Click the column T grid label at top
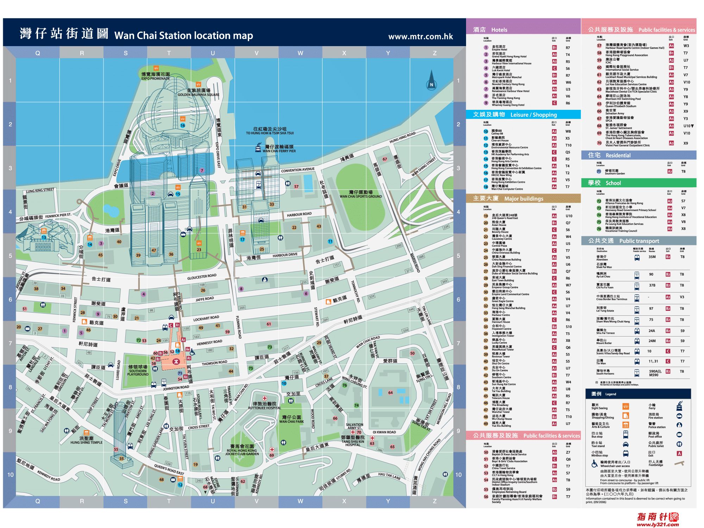Viewport: 704px width, 528px height. [169, 53]
